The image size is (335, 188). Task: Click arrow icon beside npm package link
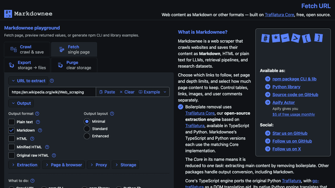tap(267, 79)
